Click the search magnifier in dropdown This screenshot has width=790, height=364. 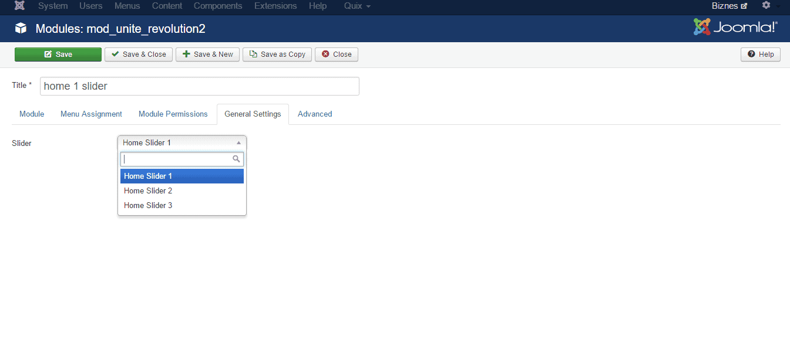click(x=236, y=159)
